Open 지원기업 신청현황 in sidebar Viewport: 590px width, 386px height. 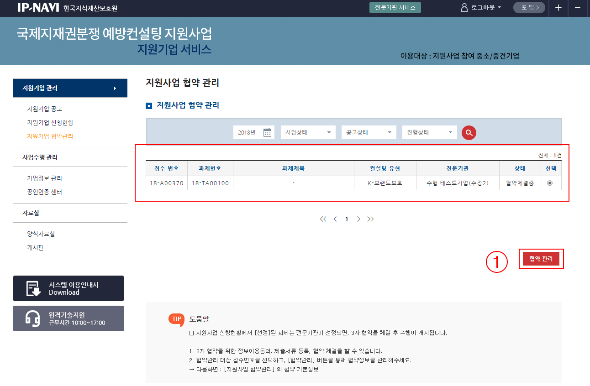point(50,123)
